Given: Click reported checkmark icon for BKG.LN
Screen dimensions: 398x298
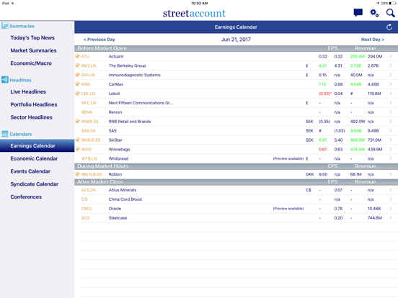Looking at the screenshot, I should click(77, 66).
